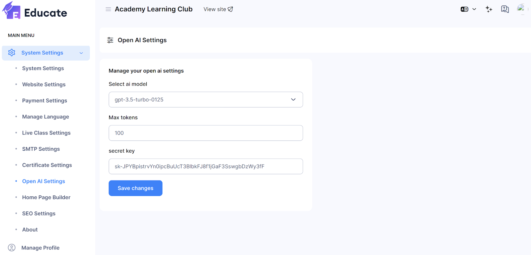
Task: Go to Payment Settings menu item
Action: click(44, 101)
